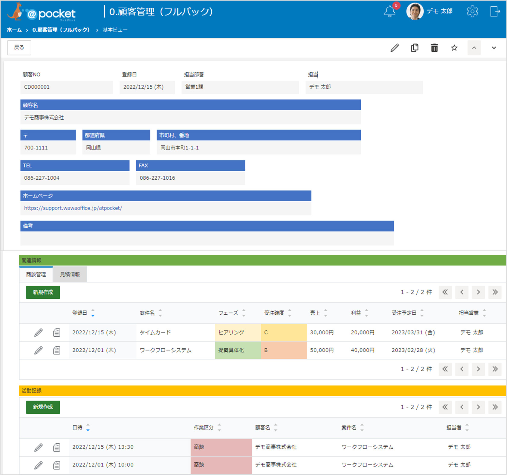The image size is (507, 475).
Task: Click 新規作成 under 活動記録 section
Action: pos(43,407)
